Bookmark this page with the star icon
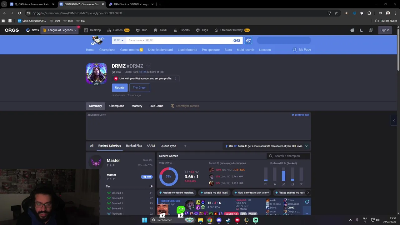The height and width of the screenshot is (225, 400). point(336,13)
